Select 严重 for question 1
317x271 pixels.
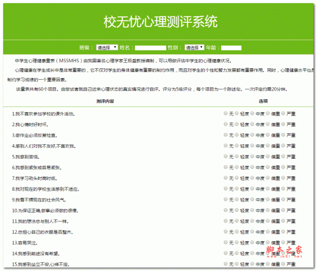tap(283, 113)
